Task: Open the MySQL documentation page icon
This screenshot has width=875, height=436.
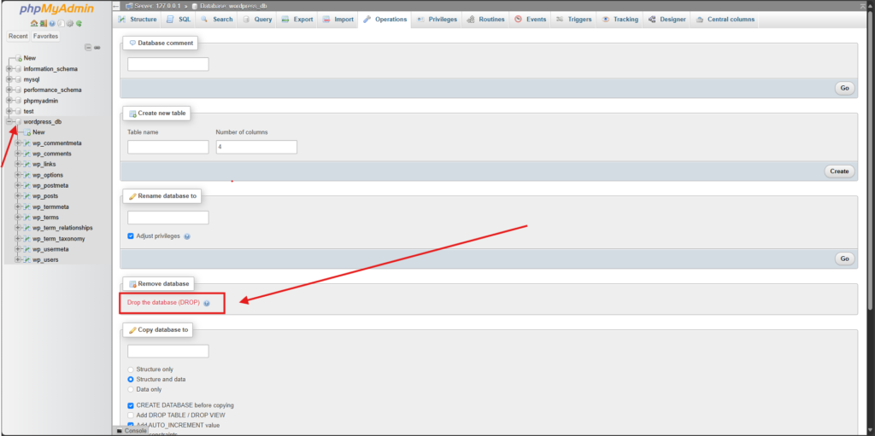Action: coord(61,23)
